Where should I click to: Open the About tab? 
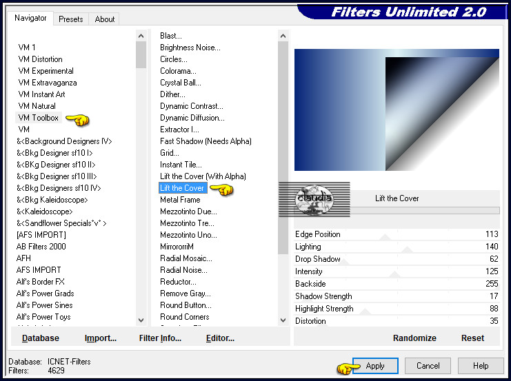coord(105,19)
